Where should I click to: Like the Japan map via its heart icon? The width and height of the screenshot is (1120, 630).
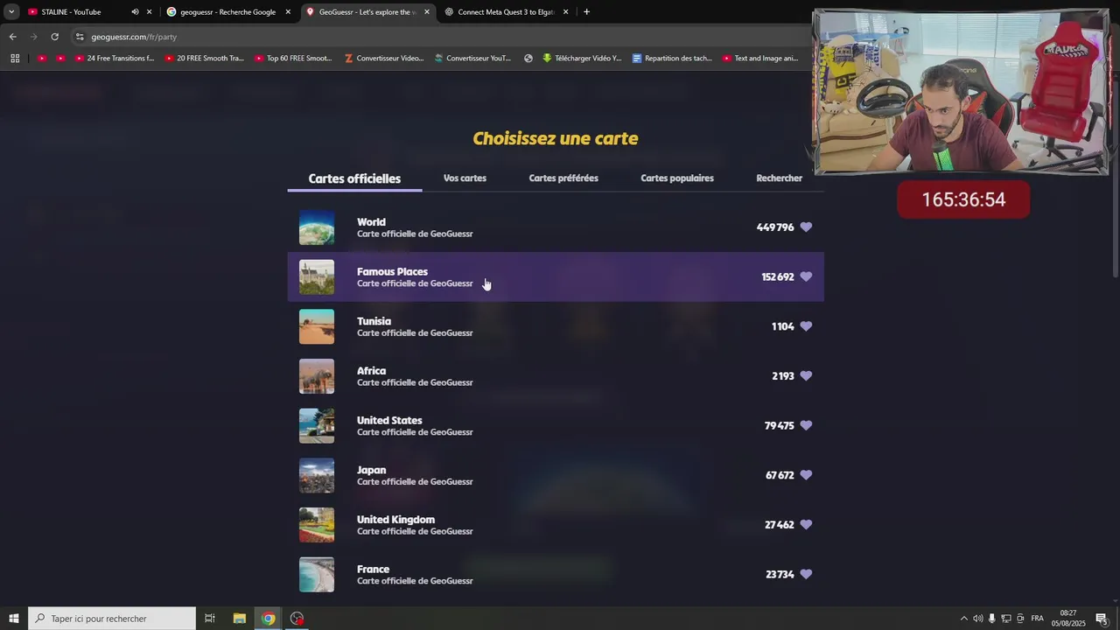pos(806,475)
